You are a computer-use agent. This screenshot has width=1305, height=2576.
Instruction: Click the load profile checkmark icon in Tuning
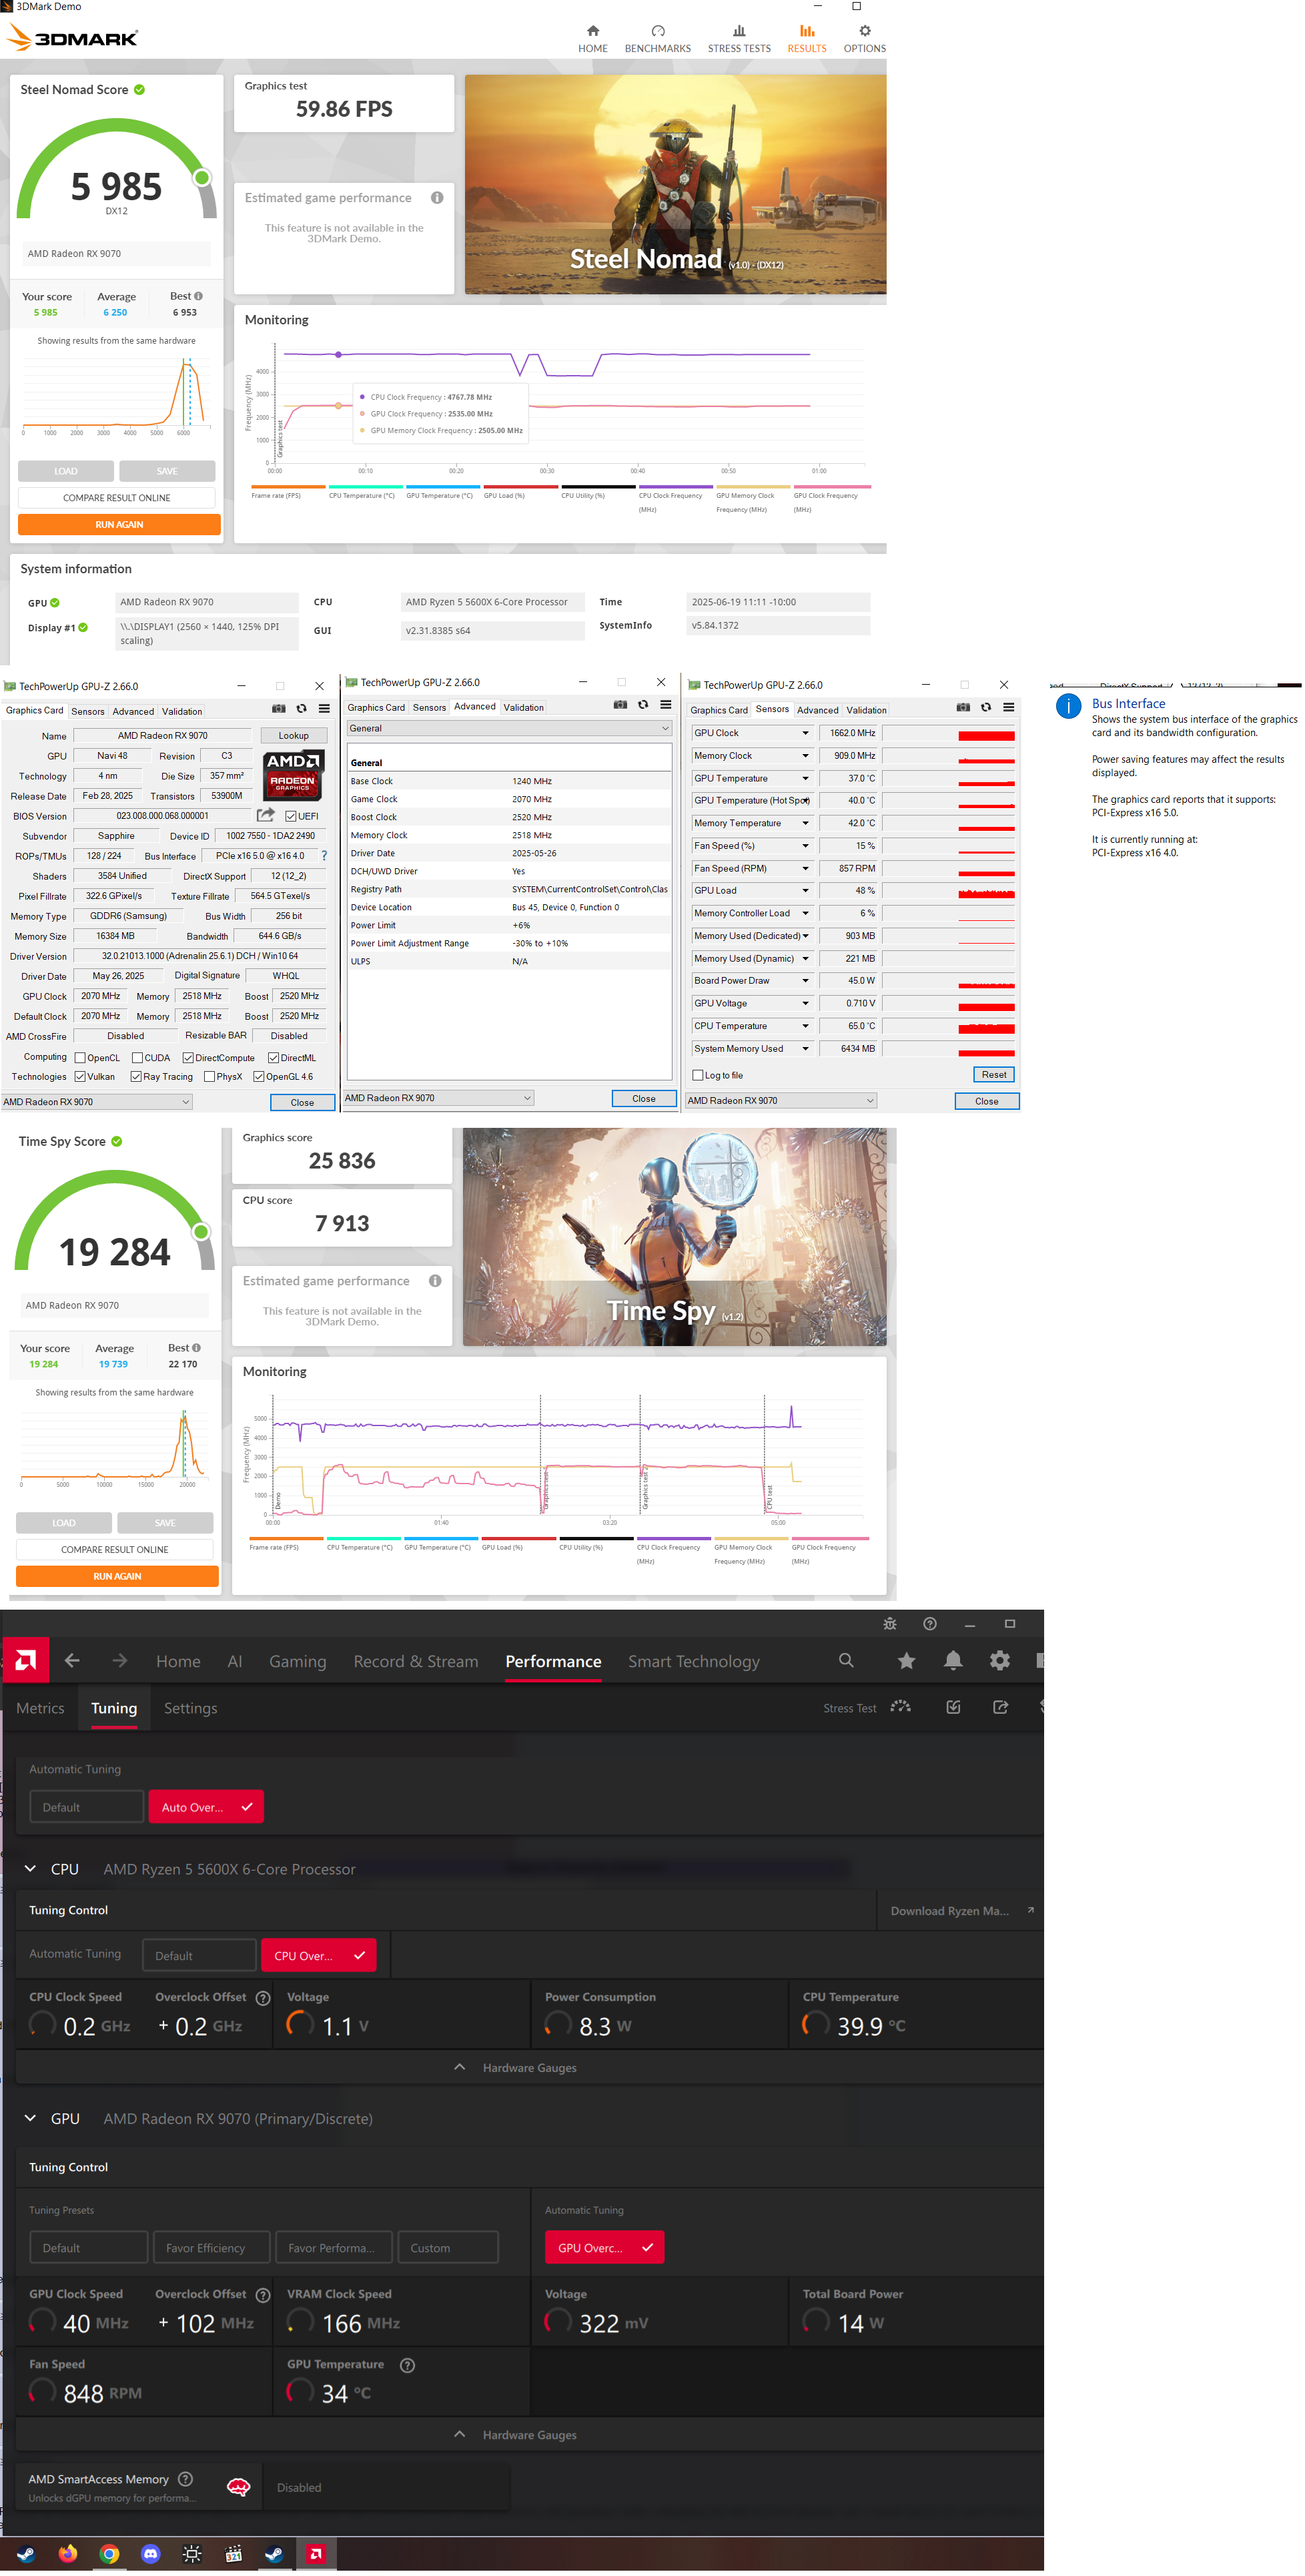click(x=953, y=1707)
